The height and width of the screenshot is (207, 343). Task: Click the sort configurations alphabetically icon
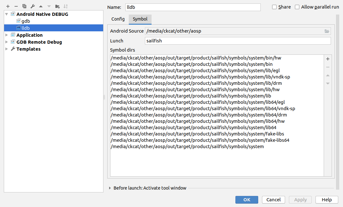65,6
